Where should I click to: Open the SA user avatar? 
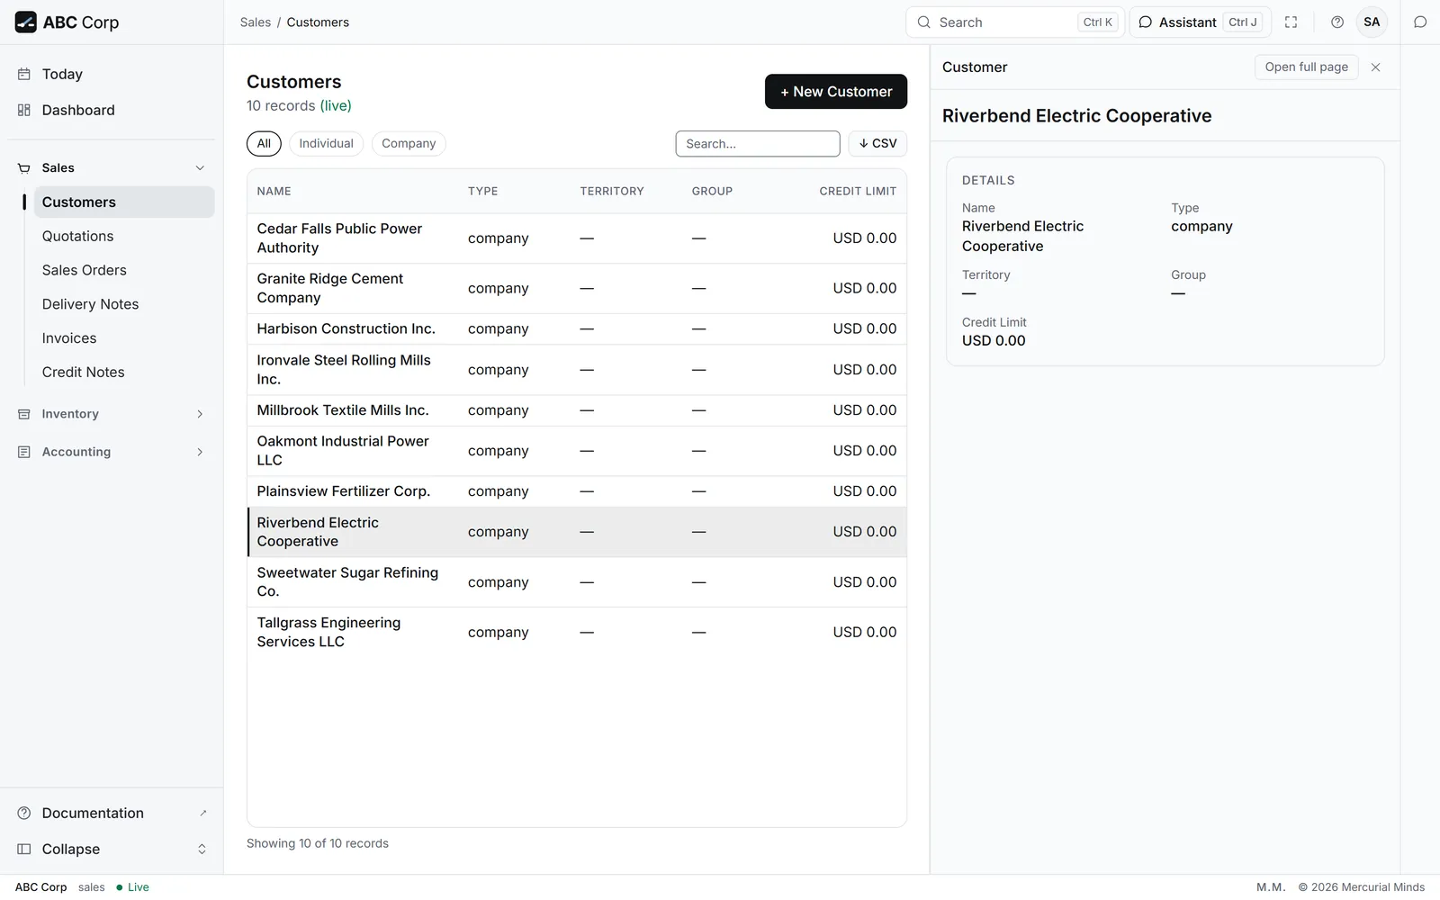tap(1372, 22)
